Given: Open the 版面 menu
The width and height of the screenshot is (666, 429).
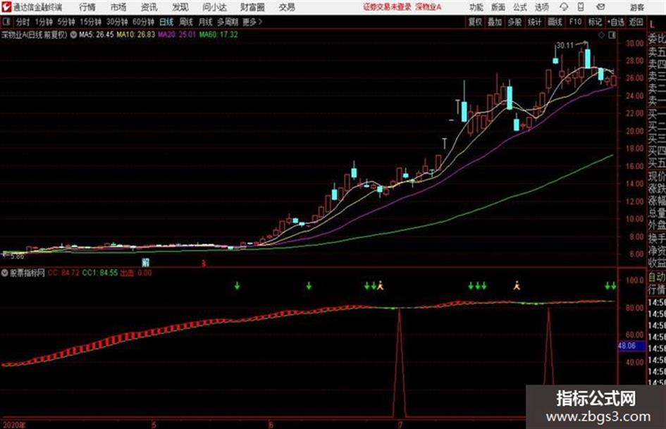Looking at the screenshot, I should point(498,7).
